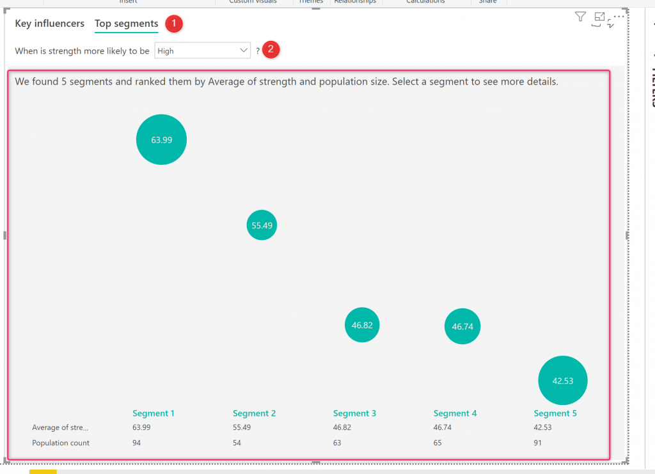This screenshot has height=474, width=655.
Task: Choose the 46.74 segment bubble
Action: coord(462,326)
